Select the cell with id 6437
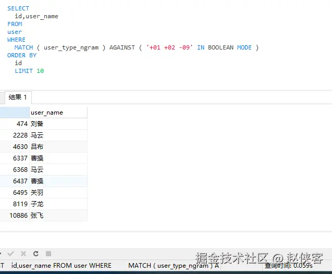The width and height of the screenshot is (332, 274). [15, 181]
